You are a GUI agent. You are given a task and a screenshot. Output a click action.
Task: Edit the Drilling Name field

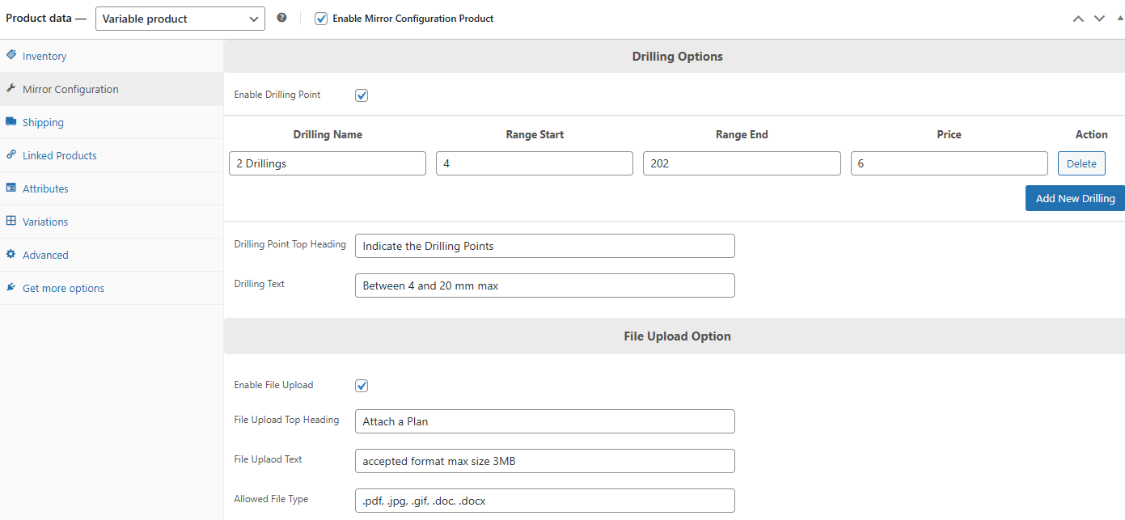(x=328, y=163)
